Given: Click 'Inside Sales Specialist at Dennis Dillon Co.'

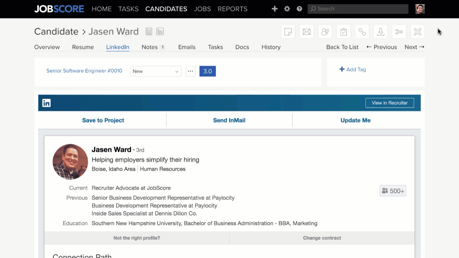Looking at the screenshot, I should pyautogui.click(x=144, y=213).
